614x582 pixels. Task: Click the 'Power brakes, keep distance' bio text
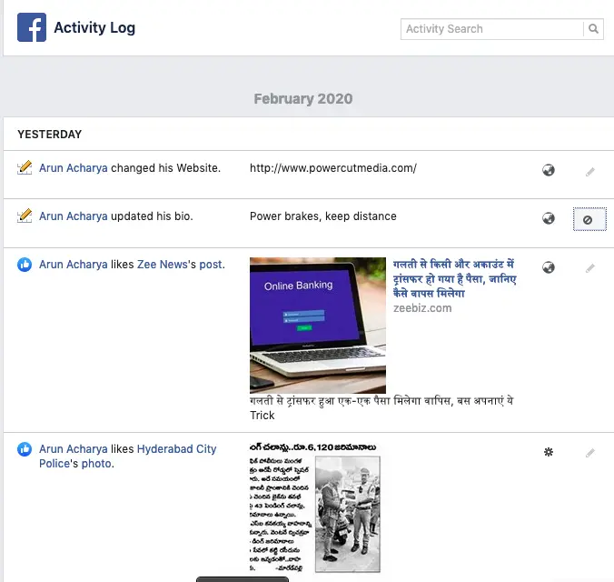(x=323, y=216)
